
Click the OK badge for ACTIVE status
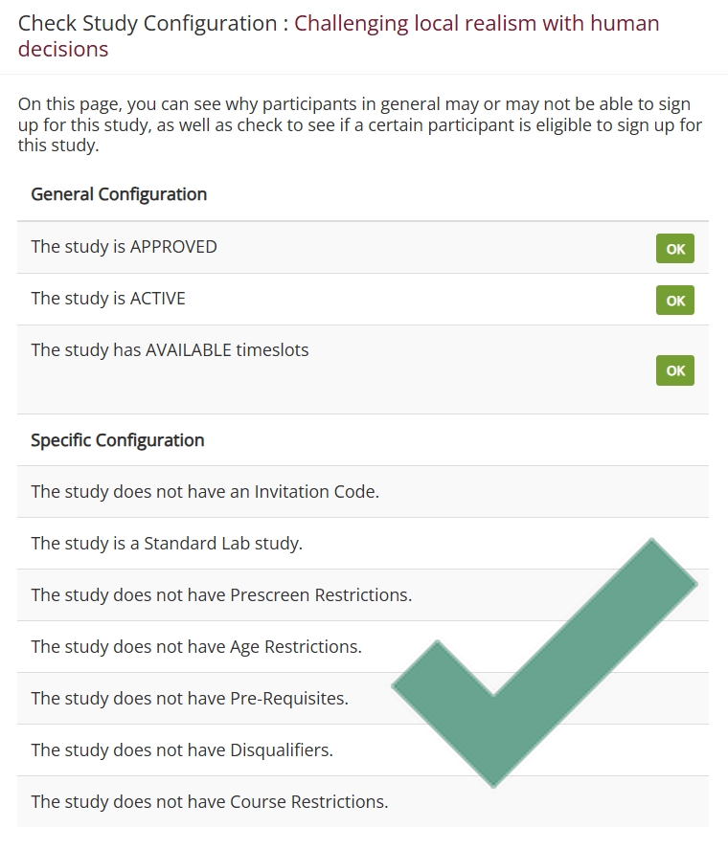pyautogui.click(x=675, y=300)
